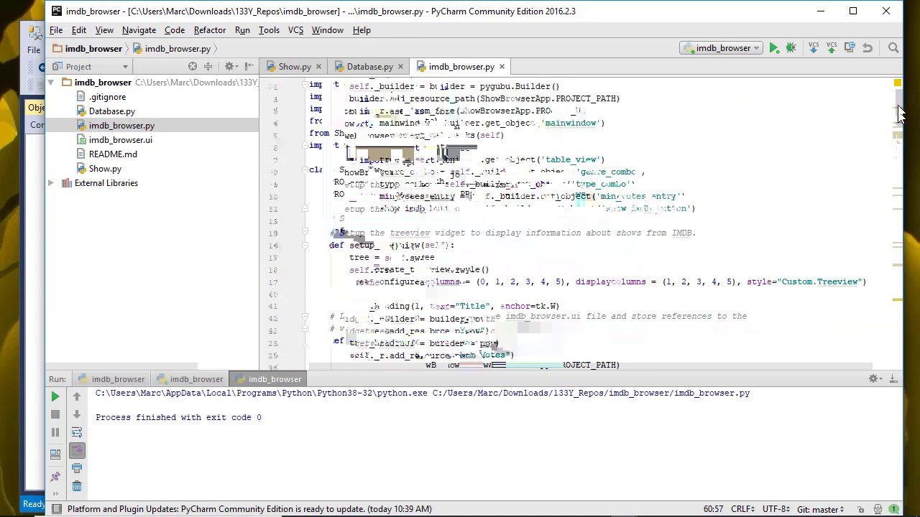This screenshot has width=920, height=517.
Task: Click the stop process square icon
Action: click(55, 414)
